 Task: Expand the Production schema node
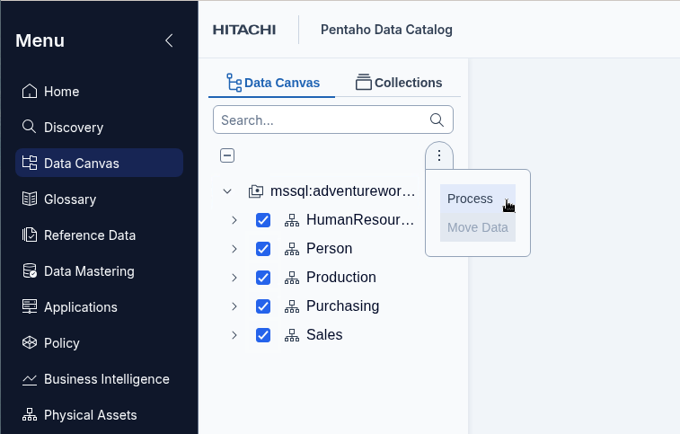[x=234, y=278]
